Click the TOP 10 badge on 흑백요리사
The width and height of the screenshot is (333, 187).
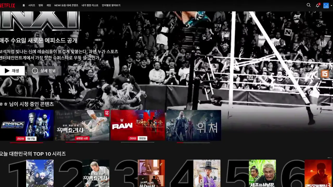point(107,113)
